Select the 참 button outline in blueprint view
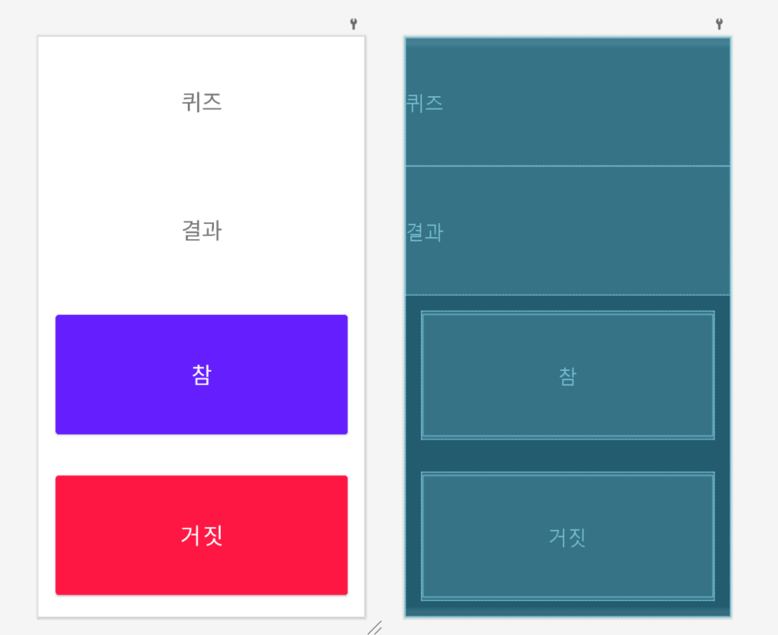Viewport: 778px width, 635px height. (567, 375)
